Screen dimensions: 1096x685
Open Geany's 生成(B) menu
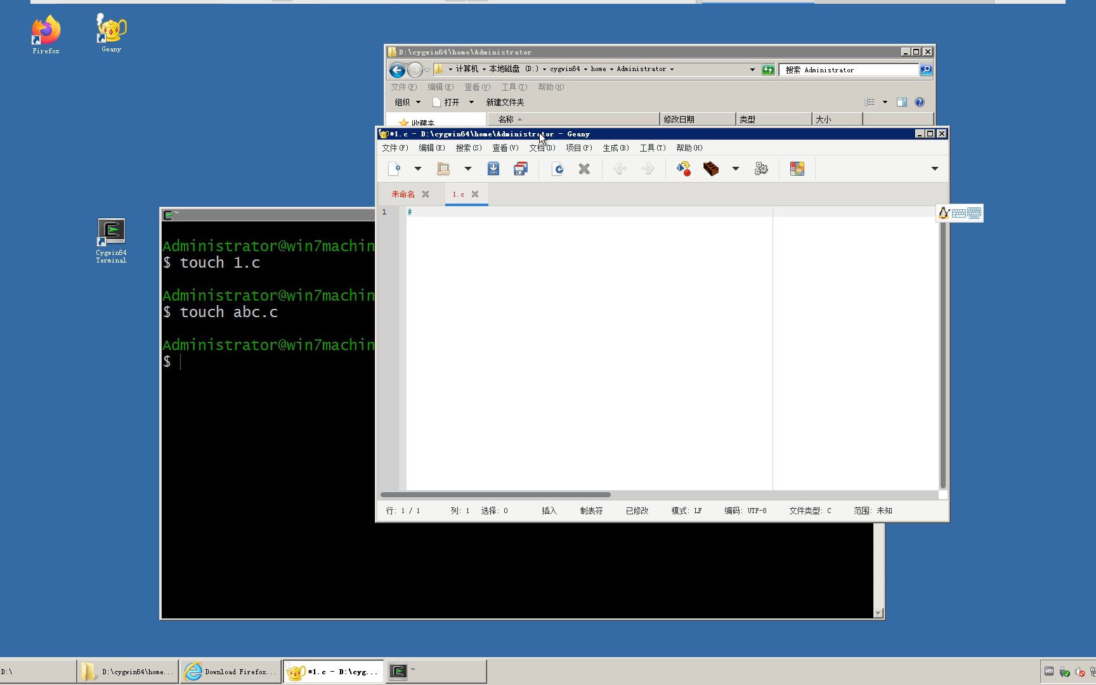coord(616,148)
